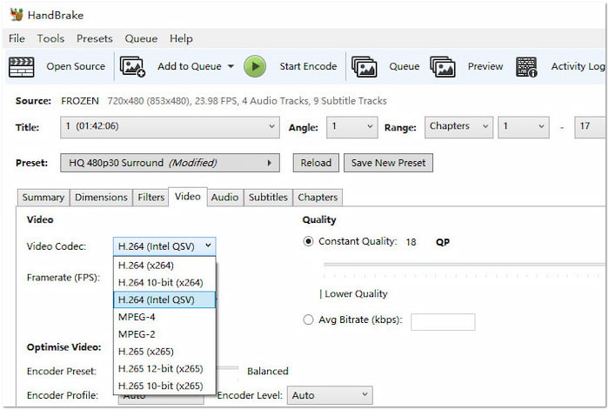Click the Constant Quality slider track

(x=464, y=265)
